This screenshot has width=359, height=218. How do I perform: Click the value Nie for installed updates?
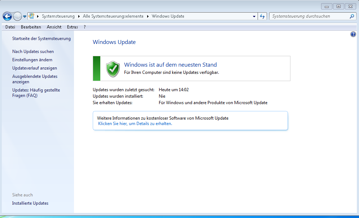[x=162, y=96]
